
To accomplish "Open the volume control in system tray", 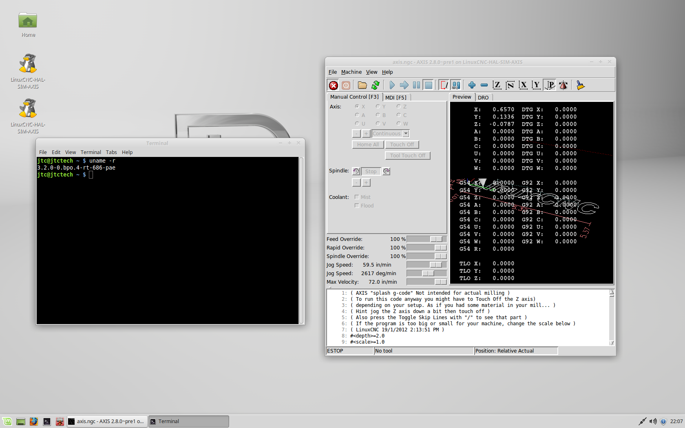I will 653,421.
